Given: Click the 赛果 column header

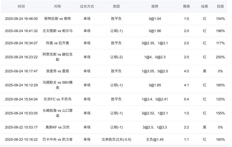Looking at the screenshot, I should click(x=186, y=6).
